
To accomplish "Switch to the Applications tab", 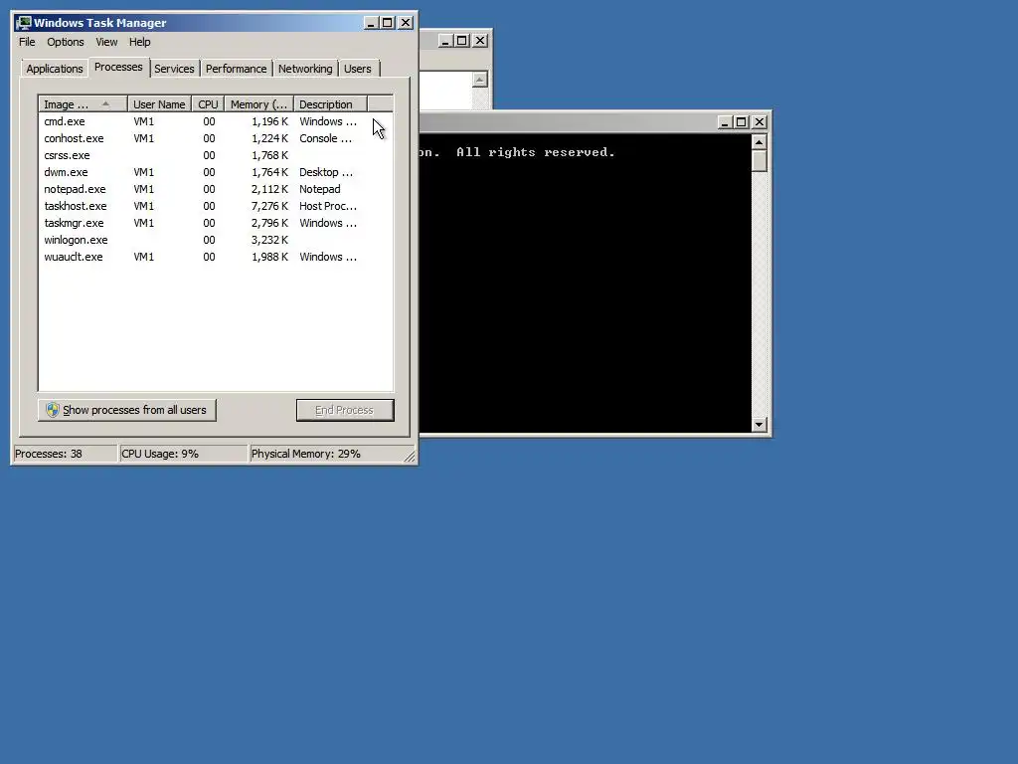I will click(55, 69).
